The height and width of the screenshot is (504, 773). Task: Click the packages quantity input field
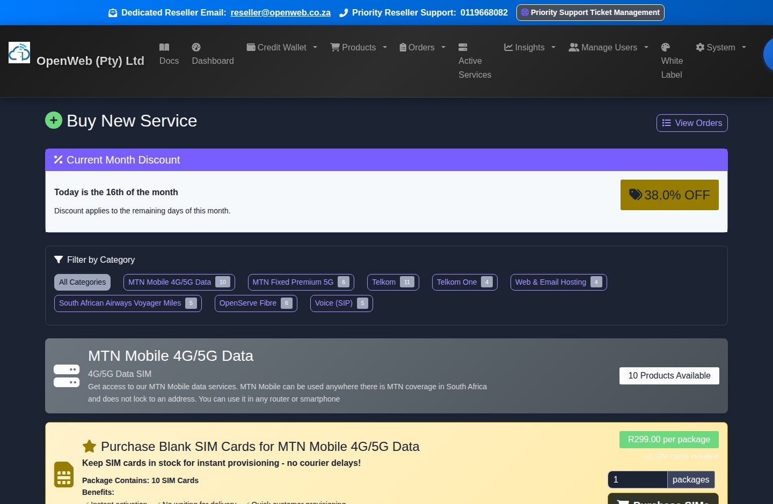pos(638,479)
